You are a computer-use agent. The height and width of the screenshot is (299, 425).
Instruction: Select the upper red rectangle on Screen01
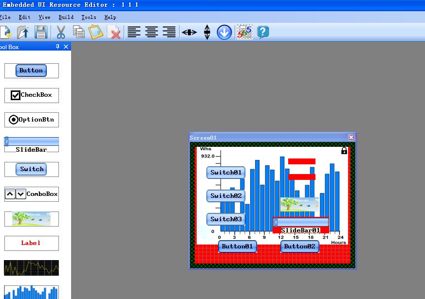pos(302,161)
